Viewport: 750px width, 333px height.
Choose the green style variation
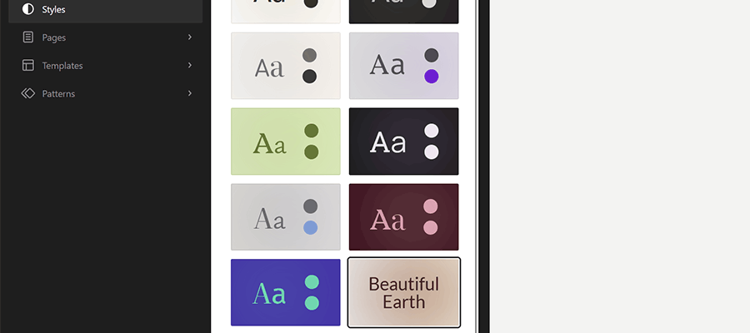point(286,142)
